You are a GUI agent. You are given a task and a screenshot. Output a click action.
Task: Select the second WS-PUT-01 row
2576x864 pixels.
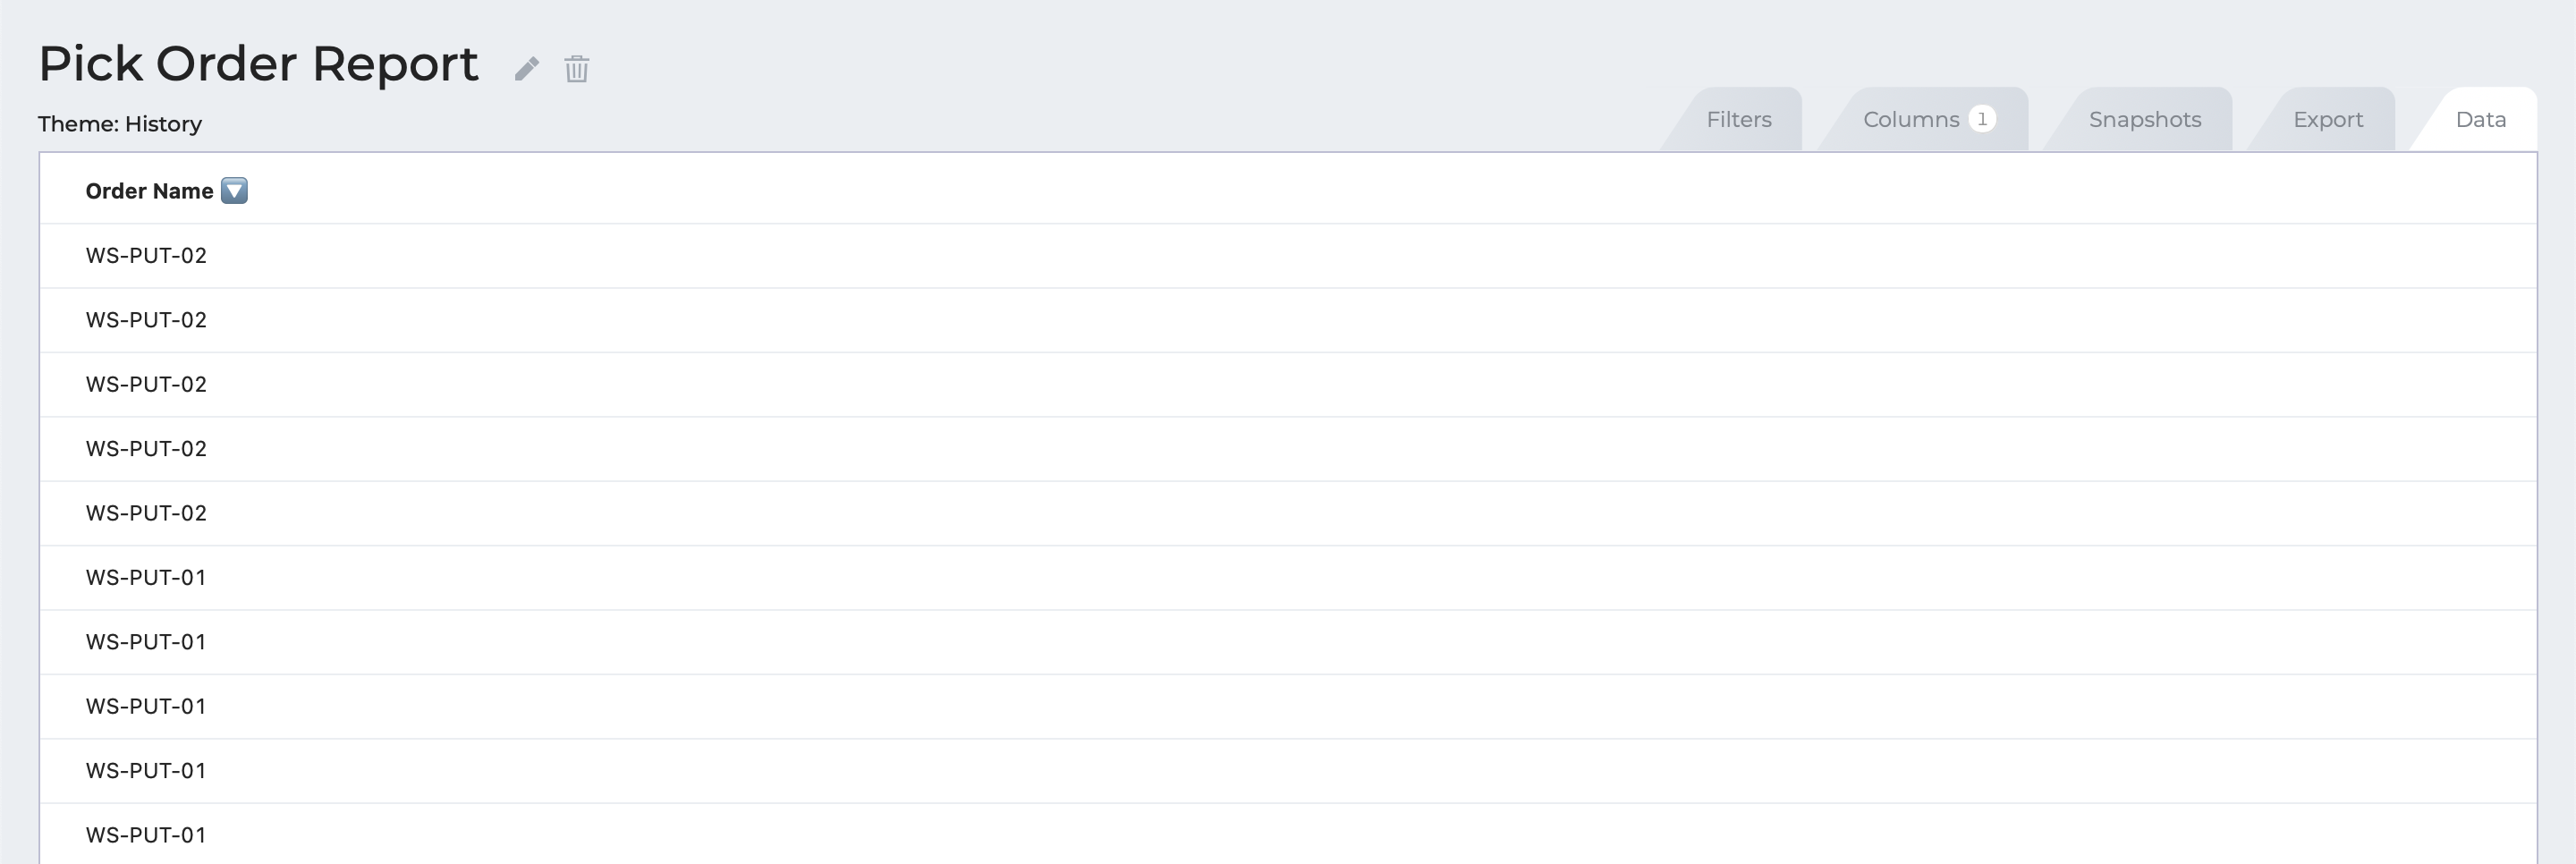(x=1288, y=642)
